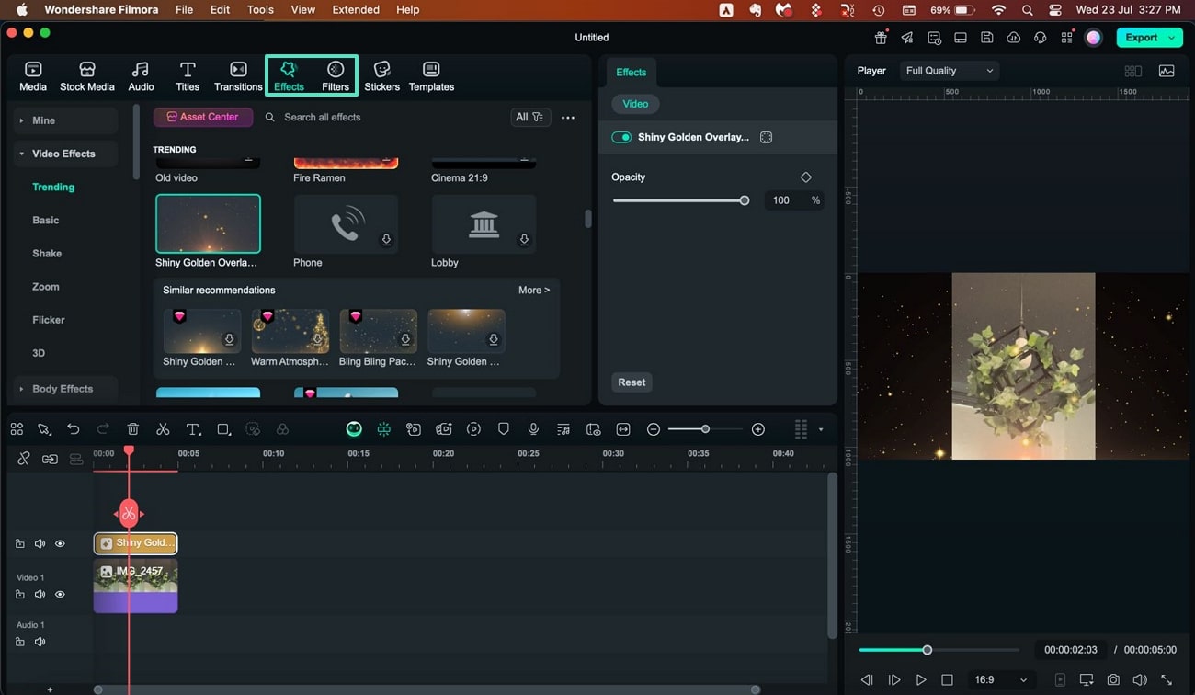Image resolution: width=1195 pixels, height=695 pixels.
Task: Open cloud upload icon in title bar
Action: 1014,38
